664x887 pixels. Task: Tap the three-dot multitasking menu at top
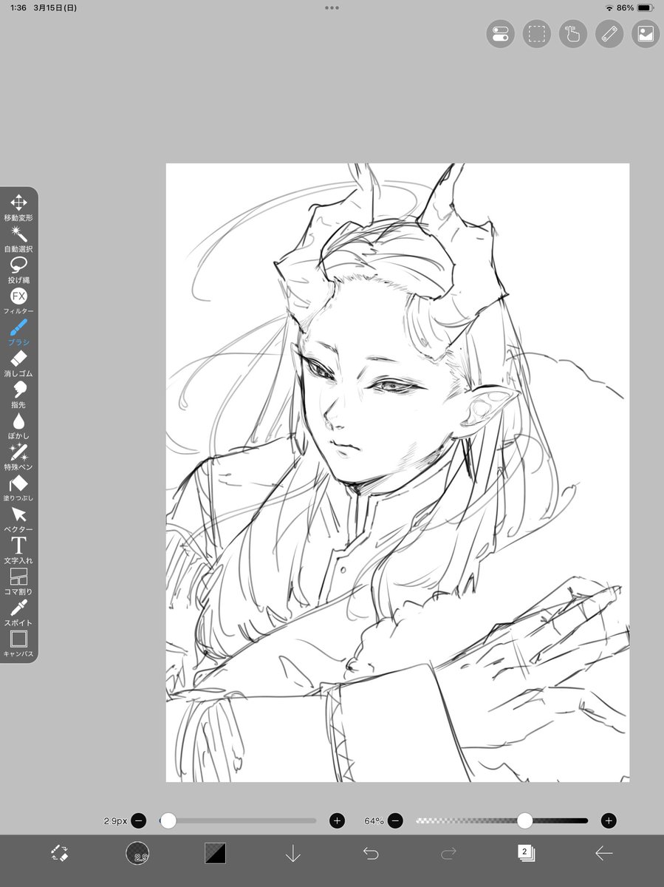tap(332, 7)
